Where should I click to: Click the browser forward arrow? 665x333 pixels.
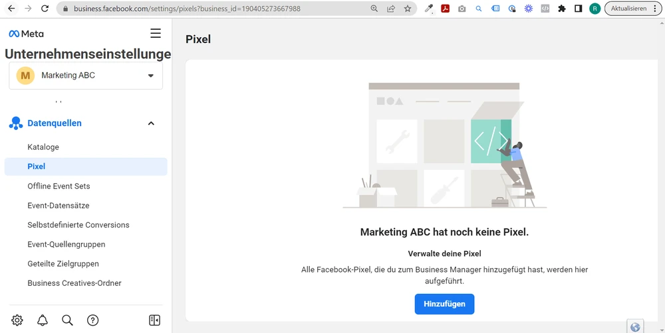point(28,9)
